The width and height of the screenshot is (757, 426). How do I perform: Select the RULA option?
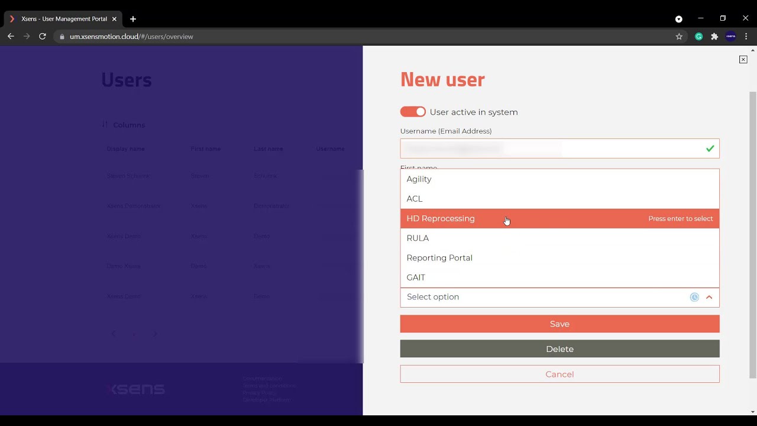coord(559,238)
